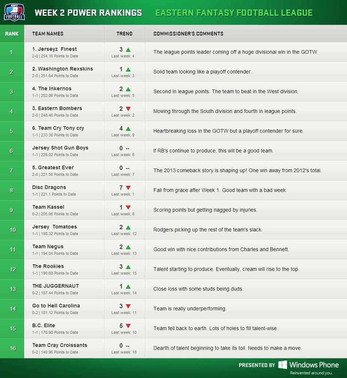Select team name 5. Greatest Ever
This screenshot has width=347, height=378.
click(53, 167)
